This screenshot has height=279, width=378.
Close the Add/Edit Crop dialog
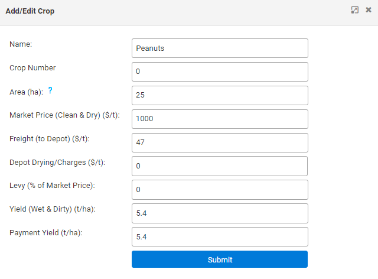tap(369, 10)
